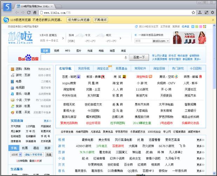Viewport: 217px width, 176px height.
Task: Switch to the 机票 tab in phone widget
Action: coord(25,148)
